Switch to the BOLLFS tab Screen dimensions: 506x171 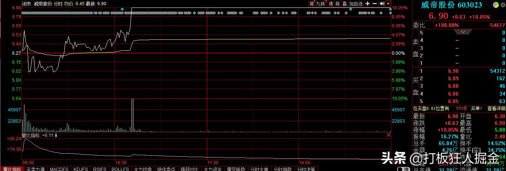pos(121,169)
